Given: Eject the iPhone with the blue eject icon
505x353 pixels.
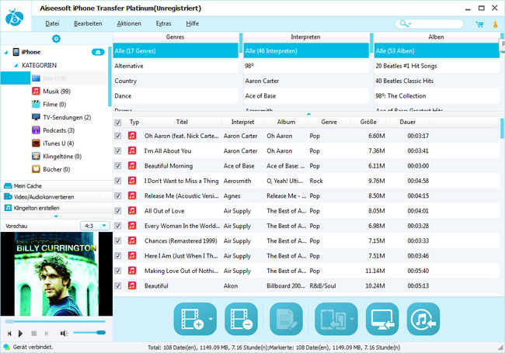Looking at the screenshot, I should tap(98, 52).
